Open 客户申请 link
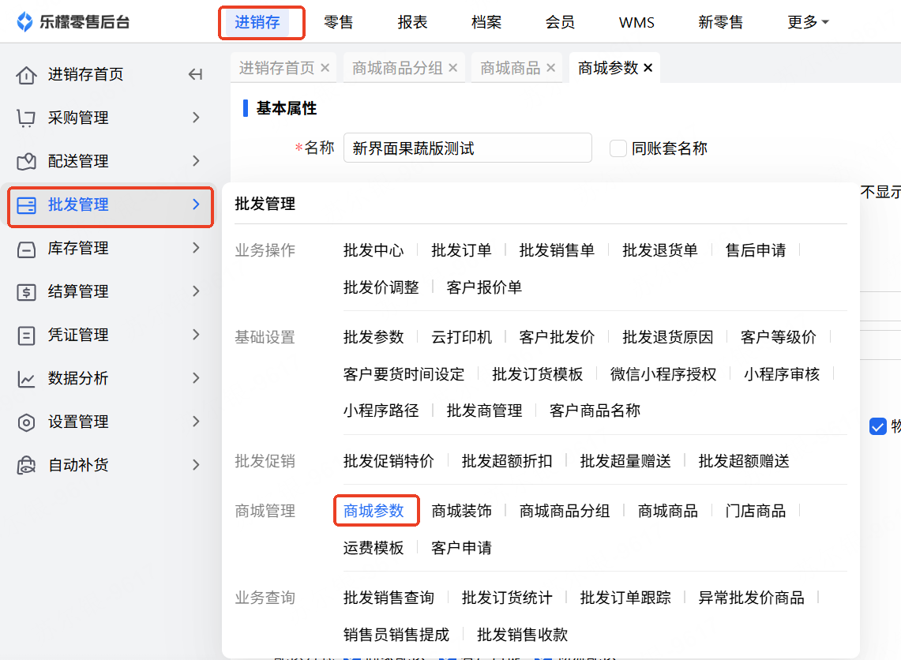This screenshot has height=660, width=901. coord(461,547)
